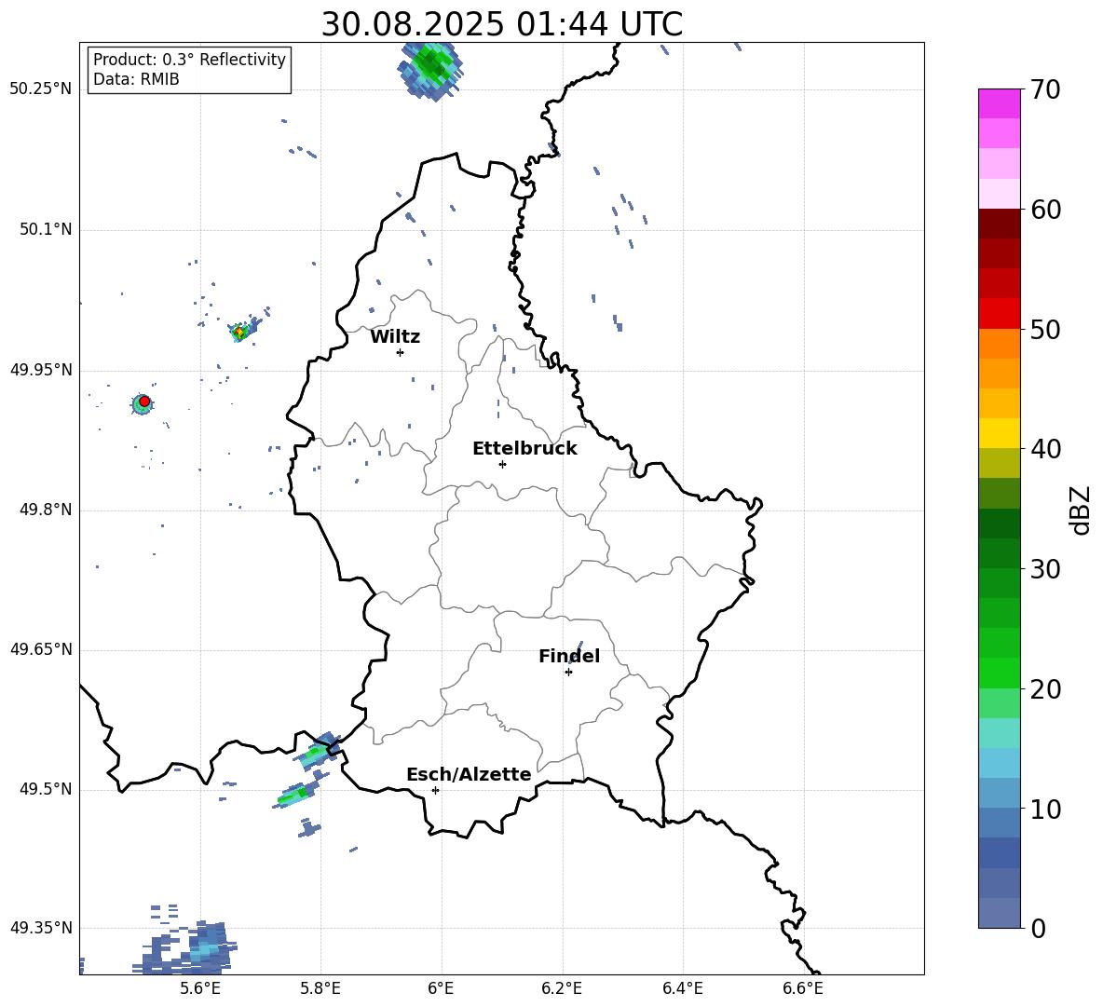Image resolution: width=1103 pixels, height=1007 pixels.
Task: Click the bright red colorbar swatch just above 50
Action: 999,314
